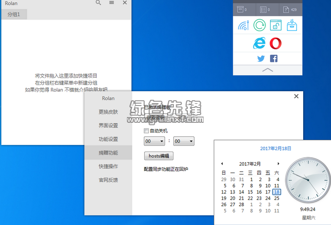Click the search magnifier icon in Rolan
Viewport: 331px width, 225px height.
[99, 3]
